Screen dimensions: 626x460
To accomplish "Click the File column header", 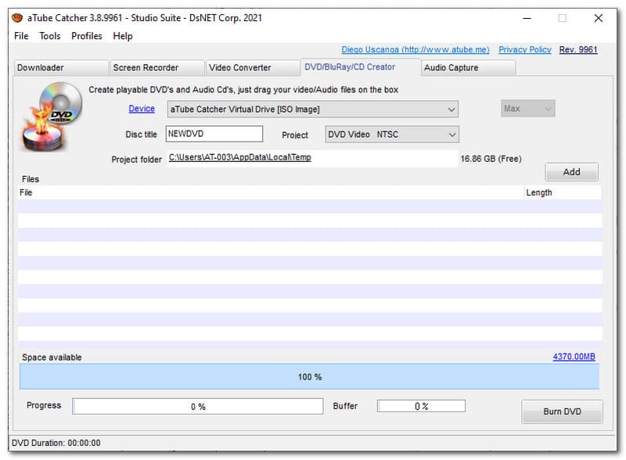I will (x=271, y=192).
